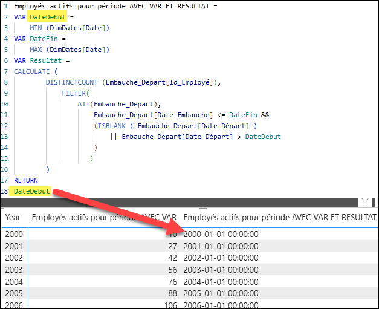
Task: Select the 2005-01-01 00:00:00 date cell
Action: 221,293
